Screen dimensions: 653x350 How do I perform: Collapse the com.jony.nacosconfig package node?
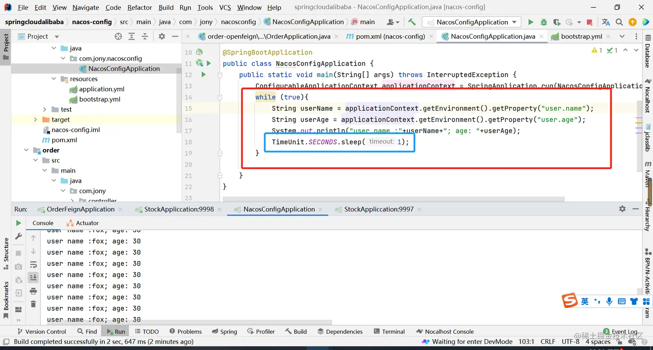(63, 59)
